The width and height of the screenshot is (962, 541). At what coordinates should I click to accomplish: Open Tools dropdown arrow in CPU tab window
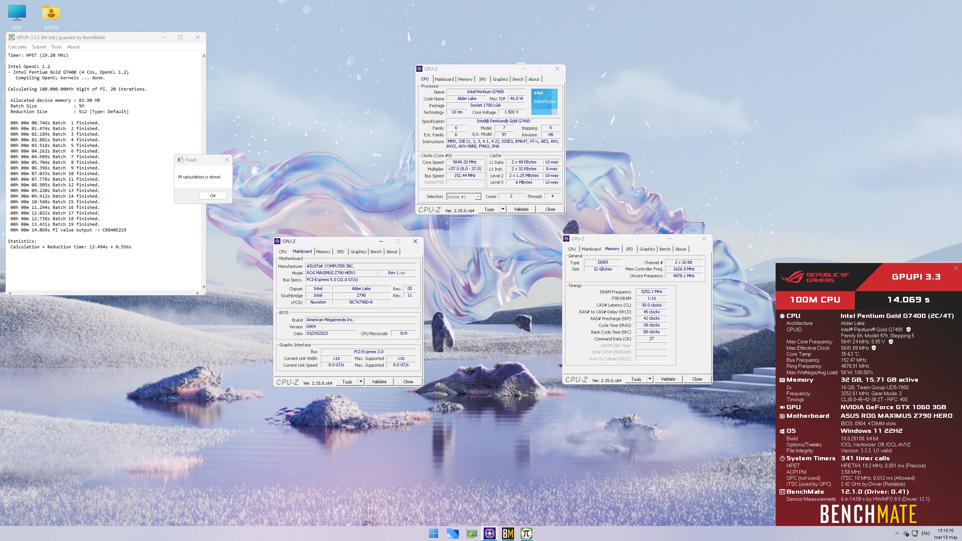[x=503, y=209]
